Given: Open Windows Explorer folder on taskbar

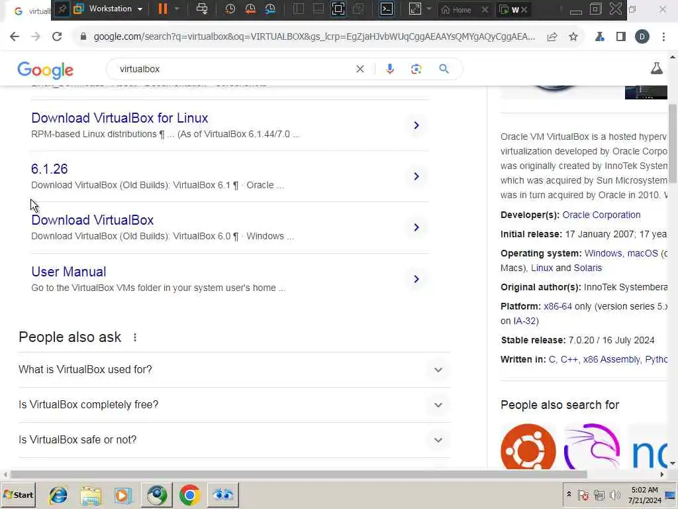Looking at the screenshot, I should click(x=90, y=495).
